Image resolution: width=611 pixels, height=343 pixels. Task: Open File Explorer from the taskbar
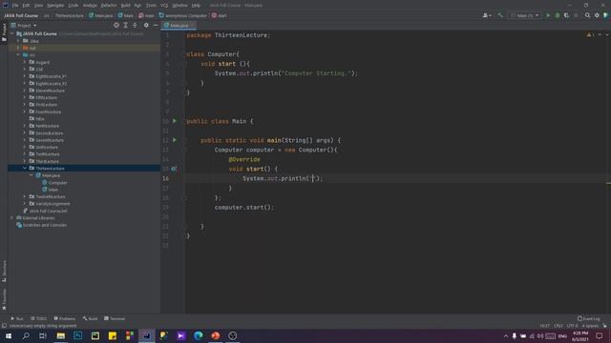coord(60,335)
